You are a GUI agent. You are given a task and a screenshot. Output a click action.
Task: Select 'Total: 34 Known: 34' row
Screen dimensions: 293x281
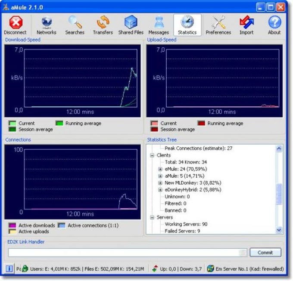click(x=186, y=162)
